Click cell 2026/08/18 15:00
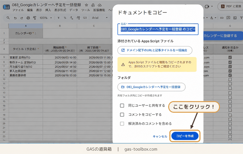Image resolution: width=243 pixels, height=154 pixels. [x=94, y=75]
